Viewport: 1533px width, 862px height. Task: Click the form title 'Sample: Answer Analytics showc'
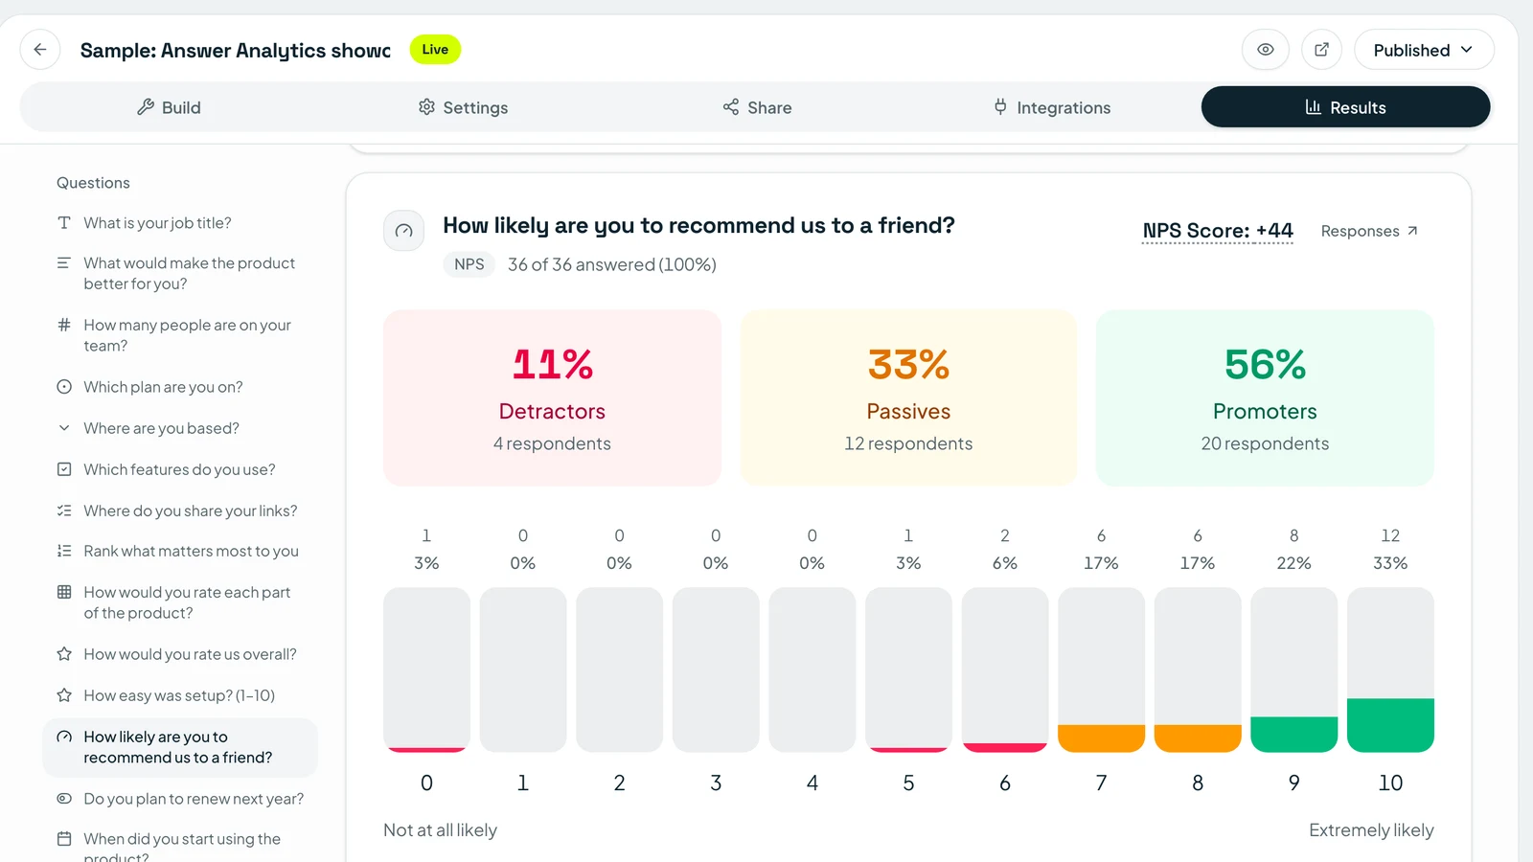pyautogui.click(x=236, y=50)
